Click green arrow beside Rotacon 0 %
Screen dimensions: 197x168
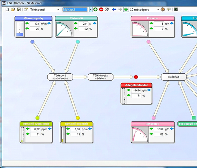(x=151, y=29)
